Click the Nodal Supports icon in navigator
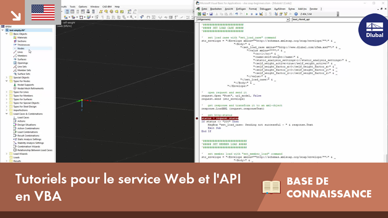 coord(15,85)
